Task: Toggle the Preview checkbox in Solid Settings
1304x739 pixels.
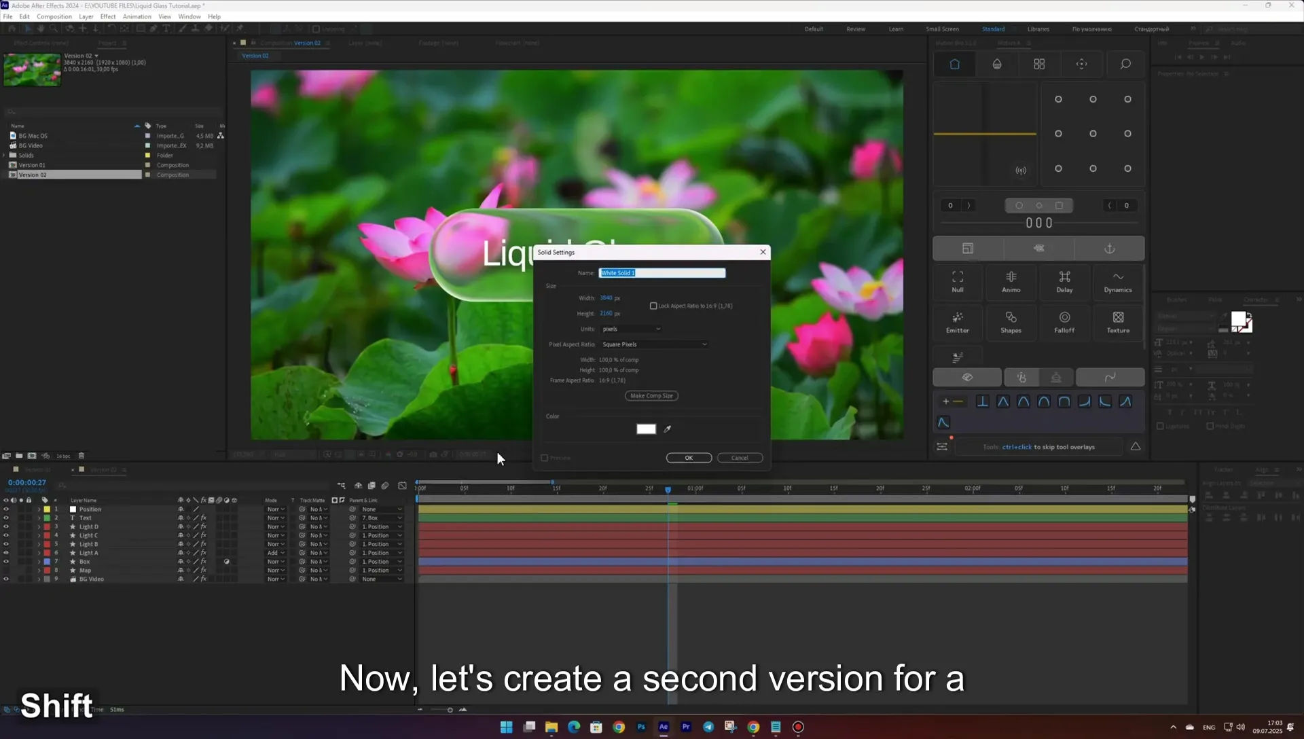Action: 544,458
